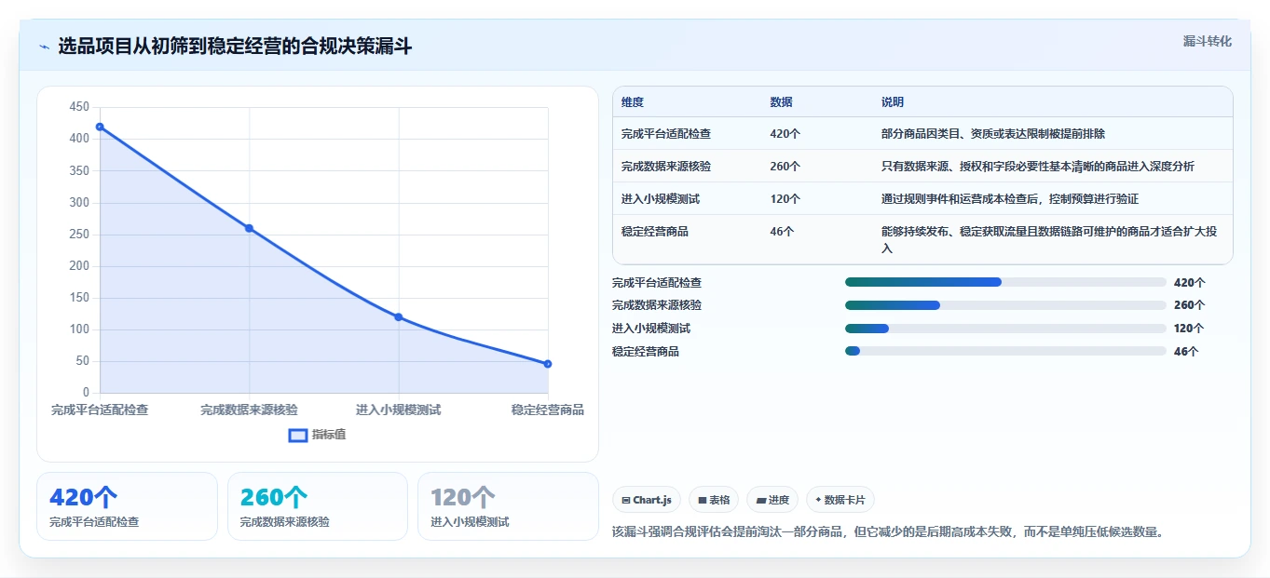Click description 部分商品因类目、资质或表达限制被提前排除

(x=993, y=134)
